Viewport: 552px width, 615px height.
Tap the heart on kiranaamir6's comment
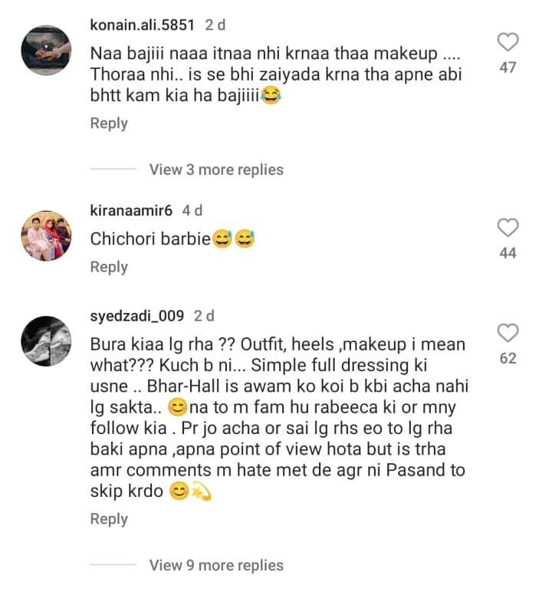coord(508,227)
